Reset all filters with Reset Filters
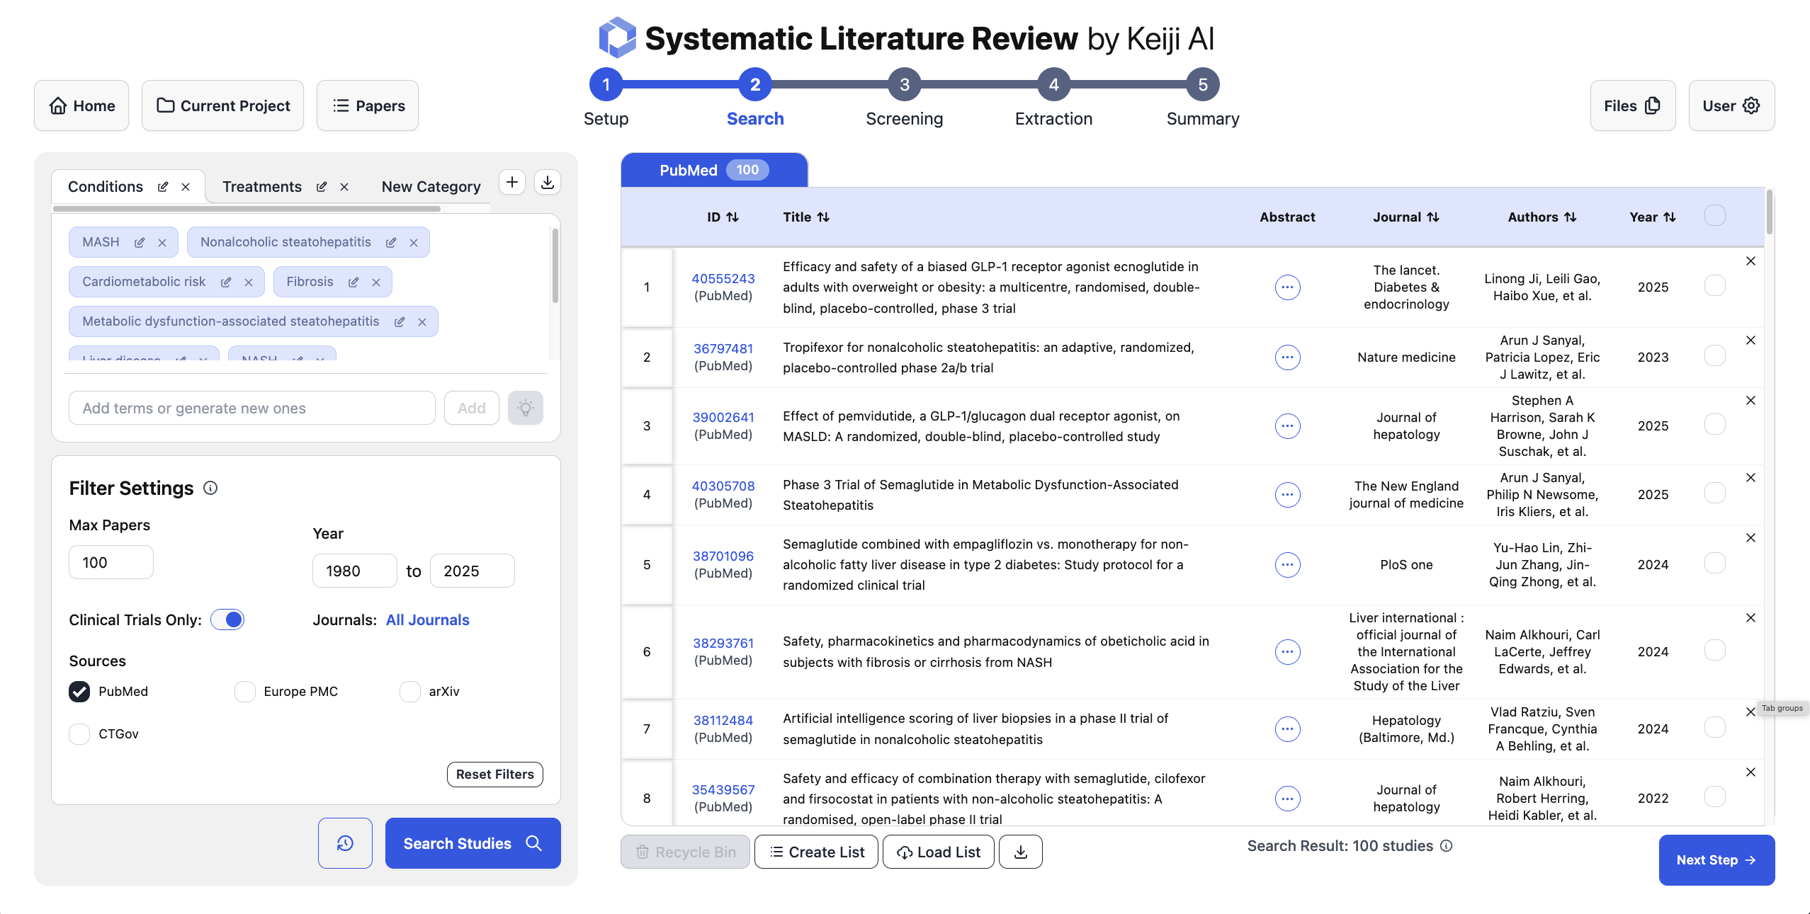1810x914 pixels. point(494,774)
